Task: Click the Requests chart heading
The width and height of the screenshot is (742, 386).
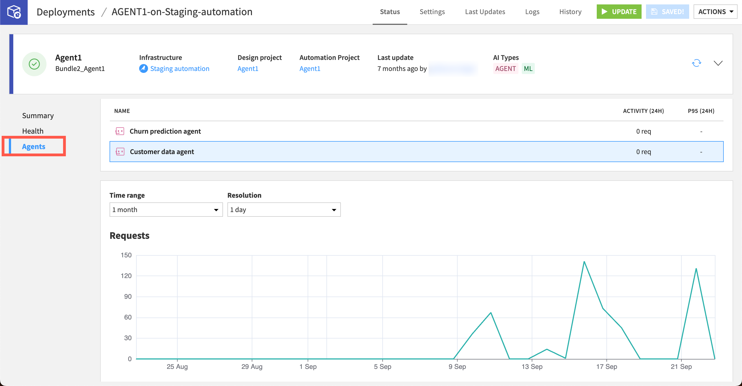Action: (x=129, y=236)
